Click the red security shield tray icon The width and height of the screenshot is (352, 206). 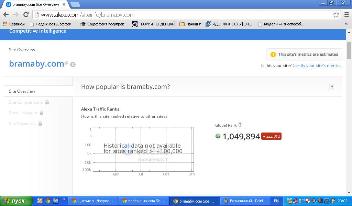pos(308,201)
